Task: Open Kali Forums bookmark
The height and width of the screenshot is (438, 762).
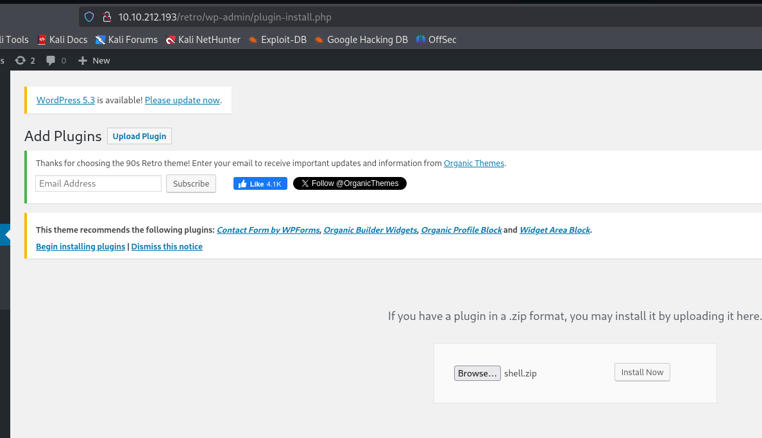Action: [126, 40]
